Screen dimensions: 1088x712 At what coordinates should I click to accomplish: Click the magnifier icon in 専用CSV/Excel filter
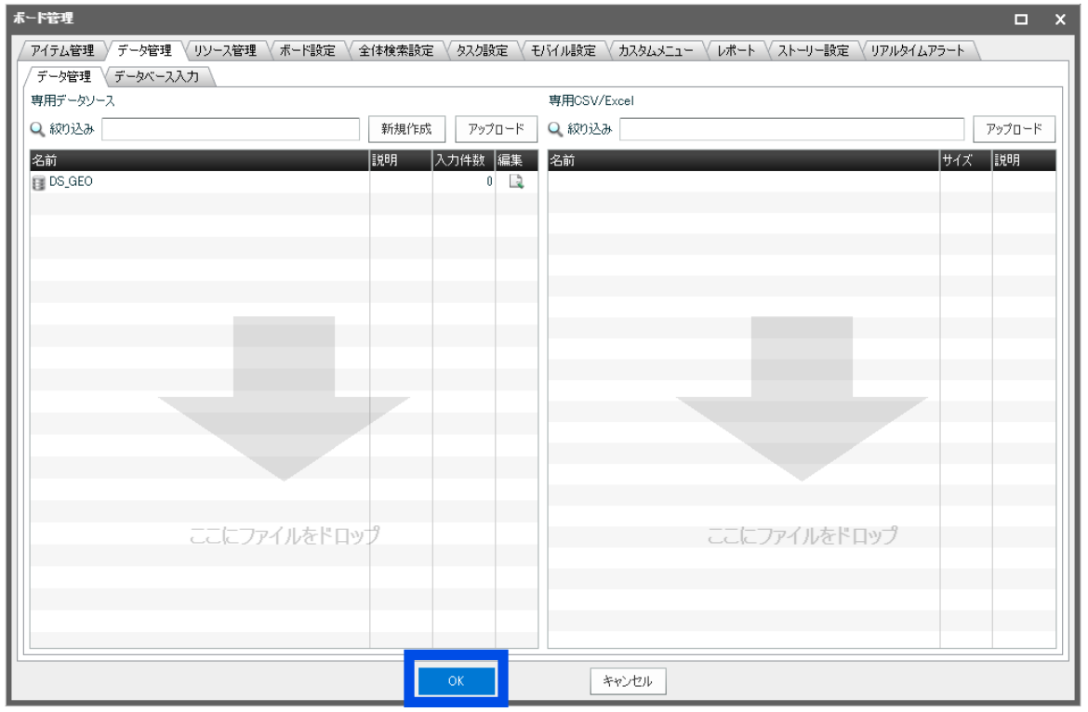pos(556,128)
